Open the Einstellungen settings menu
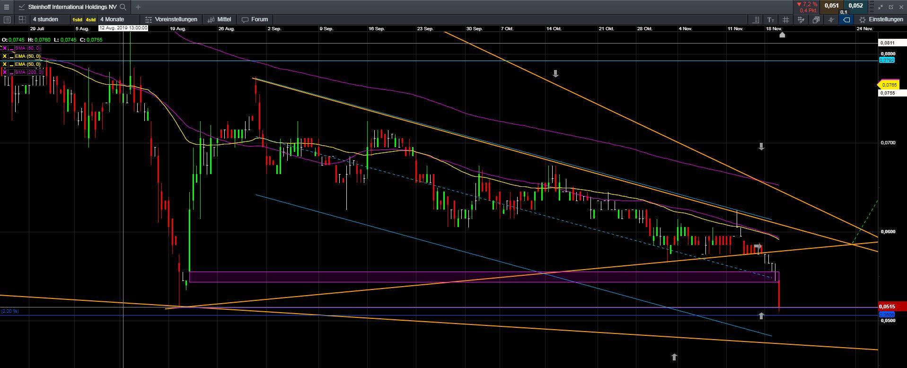Screen dimensions: 907x368 pyautogui.click(x=881, y=20)
